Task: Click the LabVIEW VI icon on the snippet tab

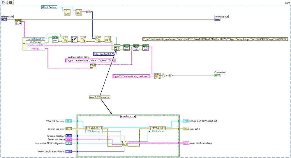Action: [x=10, y=3]
